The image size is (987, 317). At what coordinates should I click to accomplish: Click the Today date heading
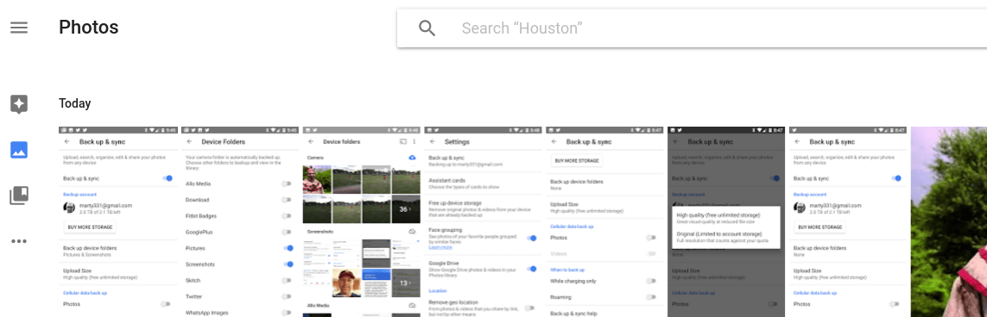coord(75,103)
